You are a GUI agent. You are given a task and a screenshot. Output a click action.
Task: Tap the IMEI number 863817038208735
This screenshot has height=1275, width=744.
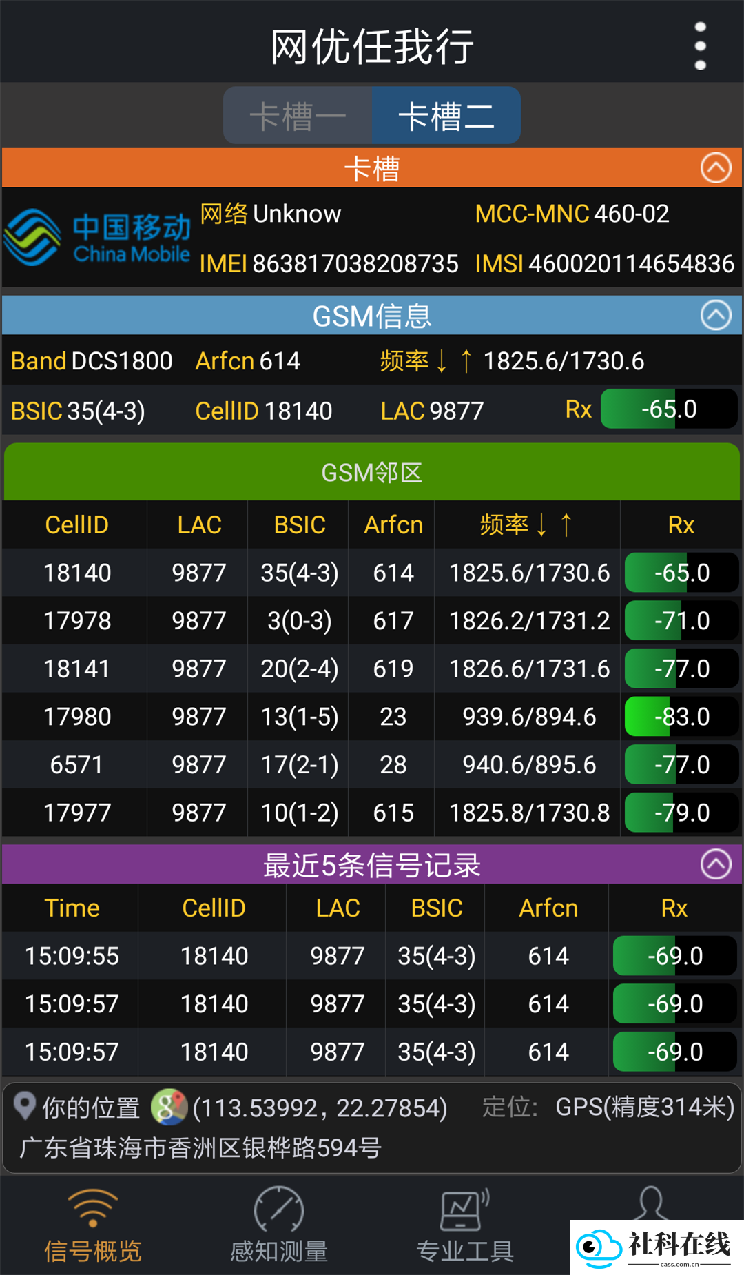coord(355,263)
